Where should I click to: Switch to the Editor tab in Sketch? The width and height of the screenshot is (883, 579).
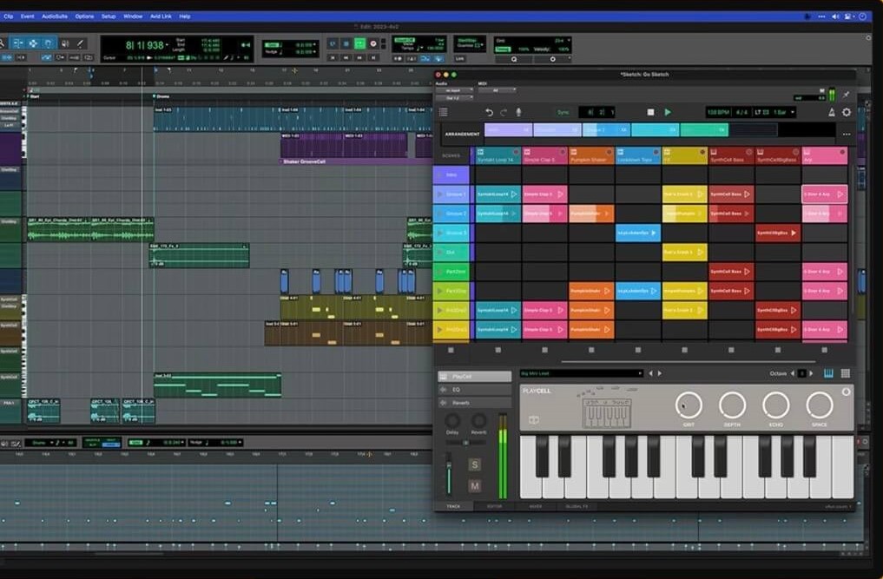tap(494, 506)
